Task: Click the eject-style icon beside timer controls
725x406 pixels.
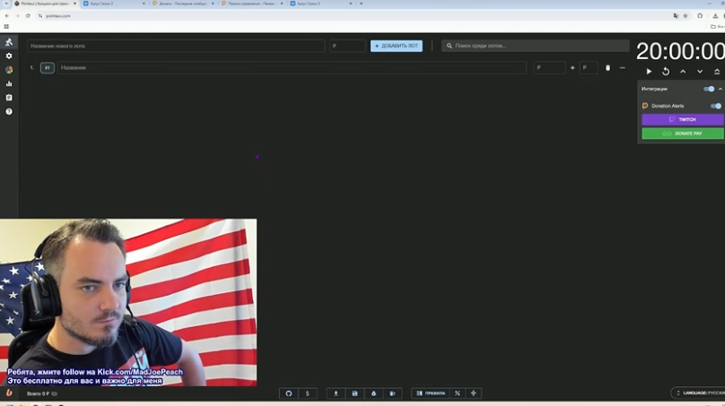Action: coord(717,72)
